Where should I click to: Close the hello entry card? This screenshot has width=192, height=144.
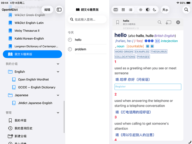click(x=178, y=22)
